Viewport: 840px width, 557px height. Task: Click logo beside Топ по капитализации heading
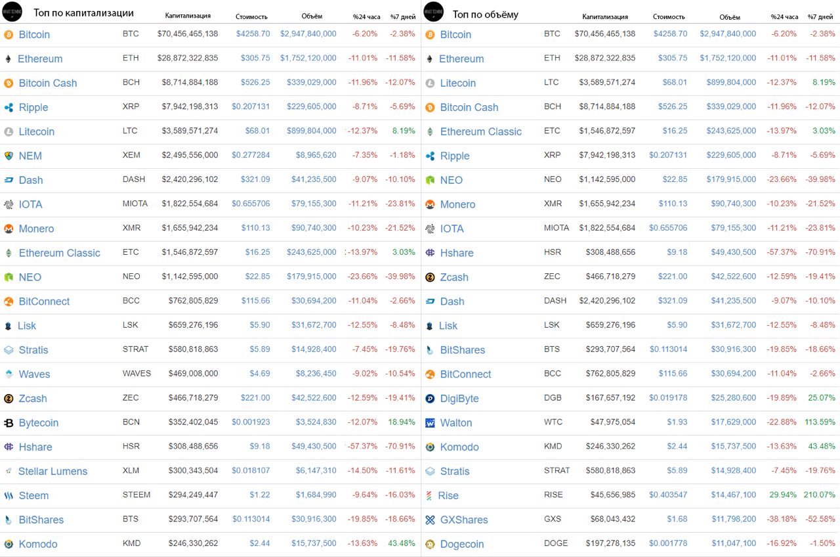(12, 12)
